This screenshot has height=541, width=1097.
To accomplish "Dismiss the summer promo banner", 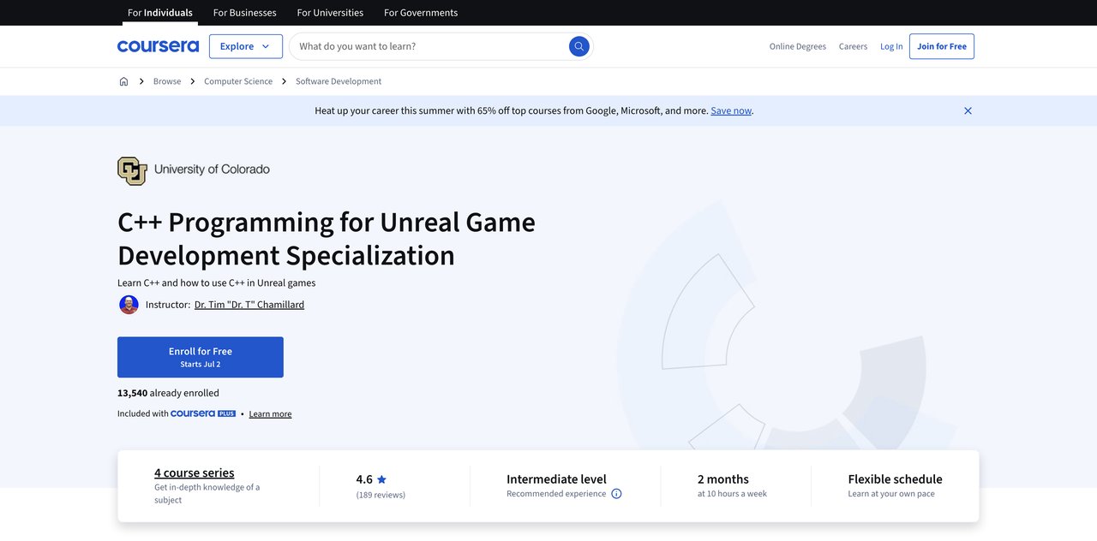I will pos(968,110).
